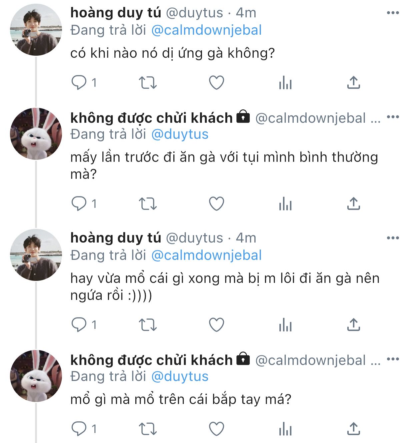Viewport: 414px width, 443px height.
Task: Open more options for the first tweet
Action: tap(393, 13)
